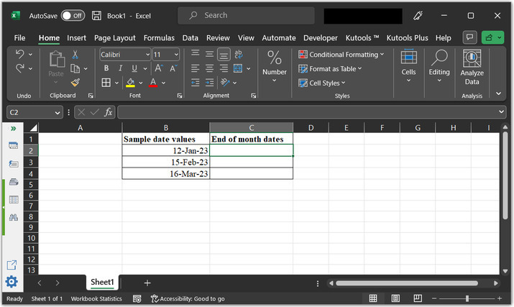Click the Borders icon
514x307 pixels.
tap(106, 83)
